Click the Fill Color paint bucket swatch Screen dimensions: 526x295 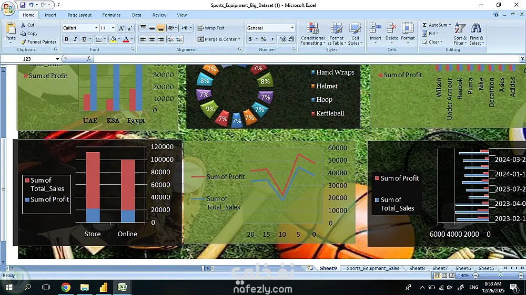click(x=114, y=39)
